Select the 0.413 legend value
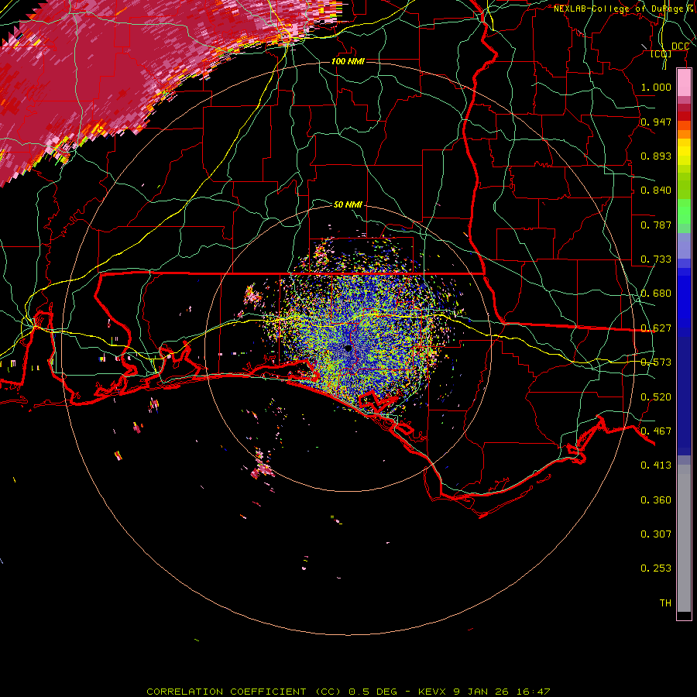 click(656, 465)
